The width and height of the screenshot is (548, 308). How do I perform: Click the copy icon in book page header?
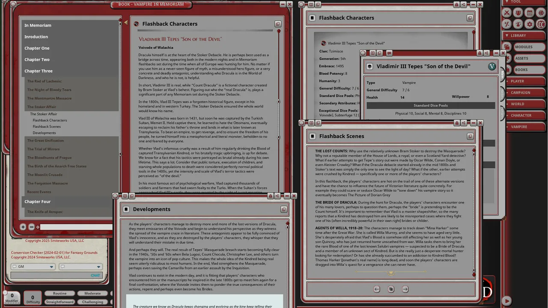[278, 24]
